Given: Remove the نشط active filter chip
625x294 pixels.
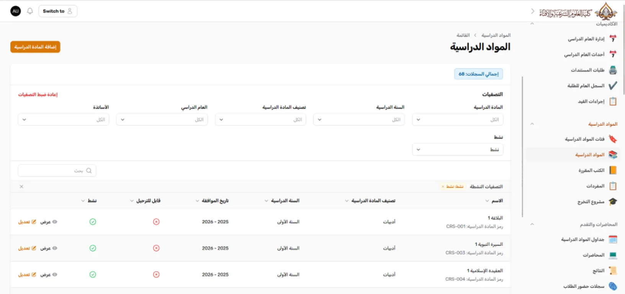Looking at the screenshot, I should [x=443, y=187].
